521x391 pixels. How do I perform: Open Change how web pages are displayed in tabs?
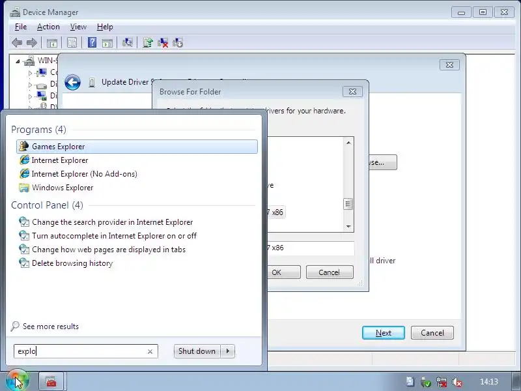[x=137, y=250]
